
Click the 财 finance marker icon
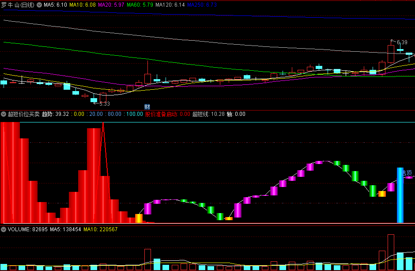[147, 107]
